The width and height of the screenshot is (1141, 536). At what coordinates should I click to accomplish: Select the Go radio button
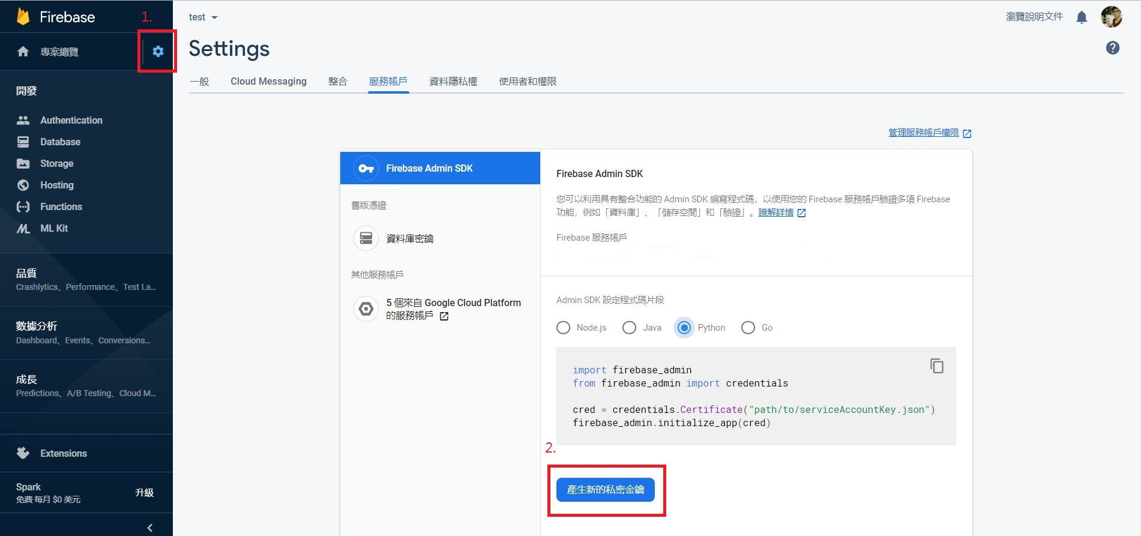pyautogui.click(x=748, y=328)
